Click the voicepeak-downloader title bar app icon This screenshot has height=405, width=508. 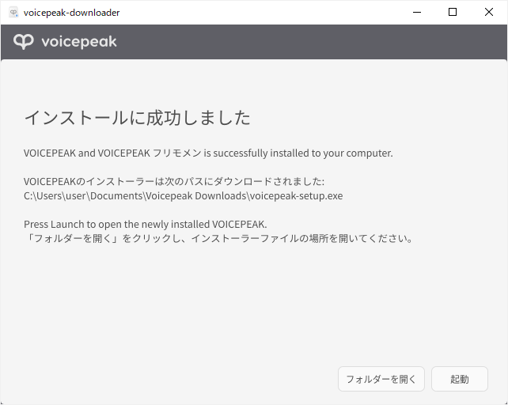point(13,13)
